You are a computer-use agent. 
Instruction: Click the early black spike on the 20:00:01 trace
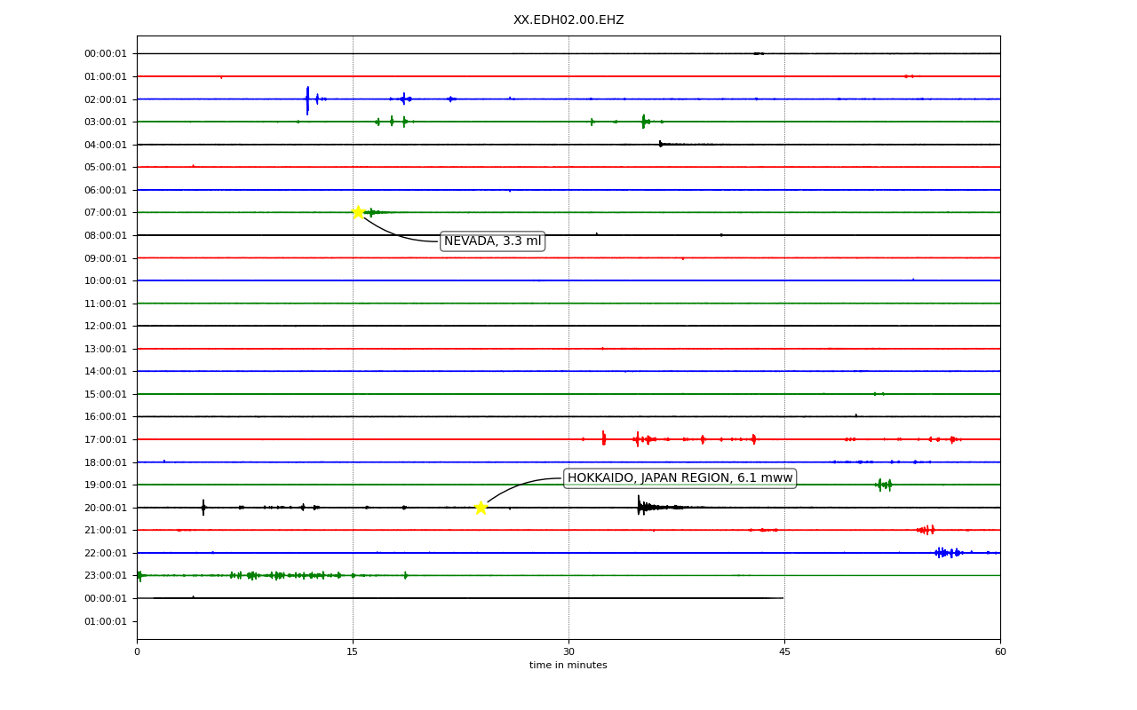(203, 507)
